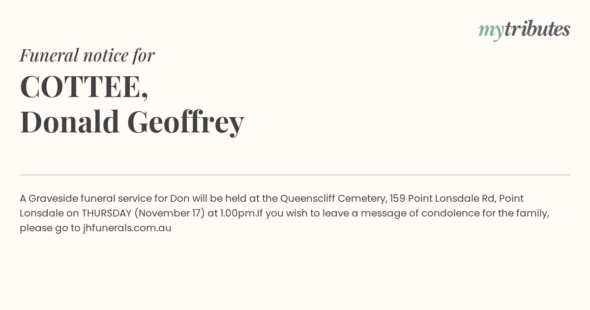Click "please go to" text
Viewport: 590px width, 310px height.
(50, 228)
